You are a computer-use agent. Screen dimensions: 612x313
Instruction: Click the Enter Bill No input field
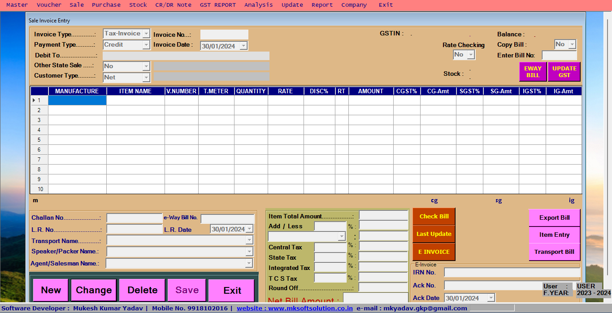(559, 55)
